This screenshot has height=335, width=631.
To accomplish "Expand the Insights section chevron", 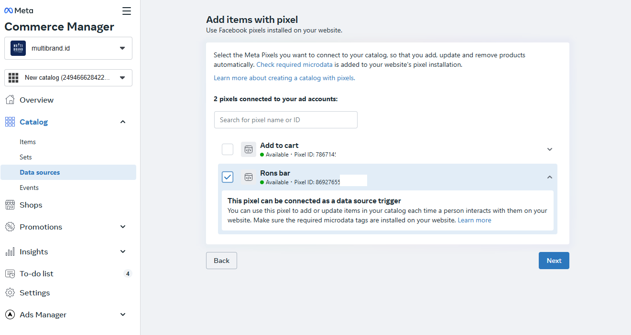I will pyautogui.click(x=123, y=252).
